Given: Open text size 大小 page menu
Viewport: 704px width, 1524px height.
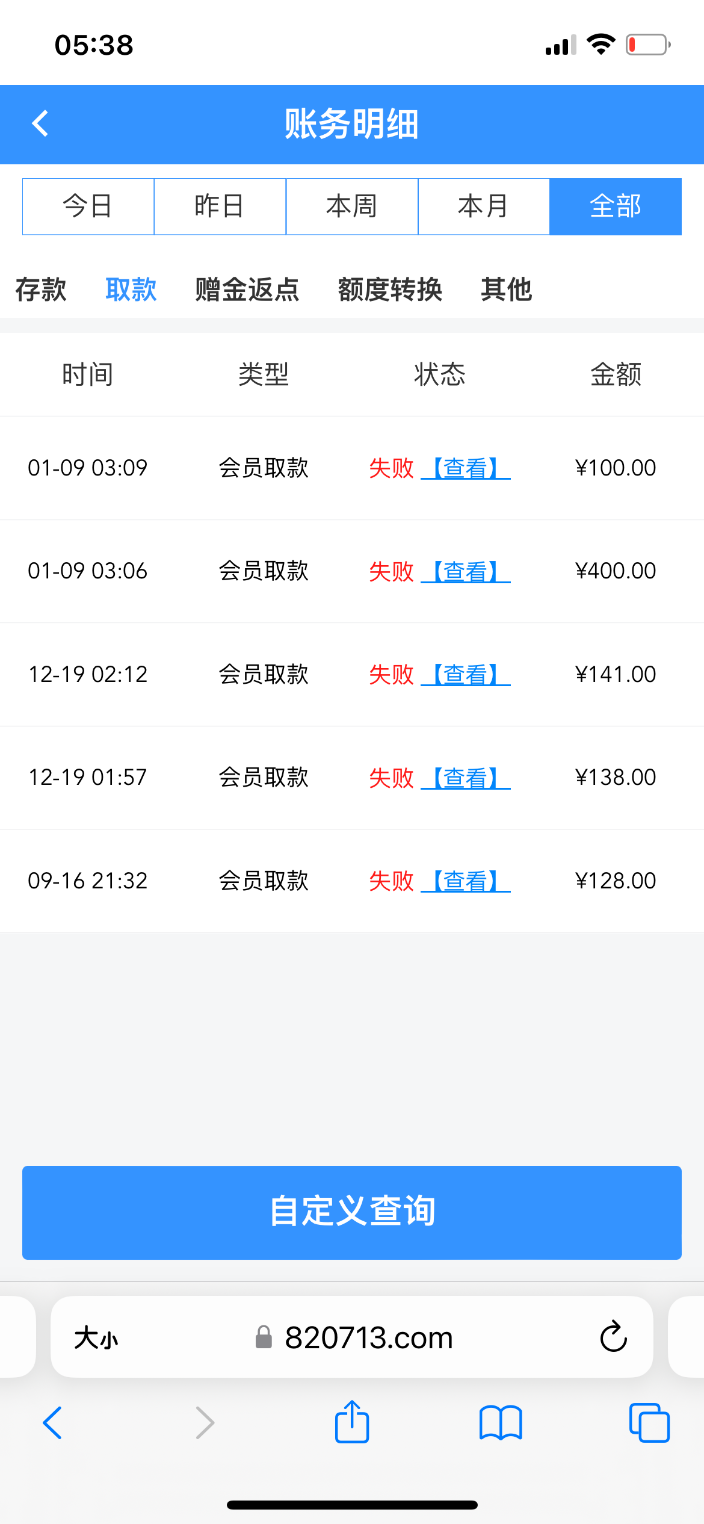Looking at the screenshot, I should click(96, 1338).
